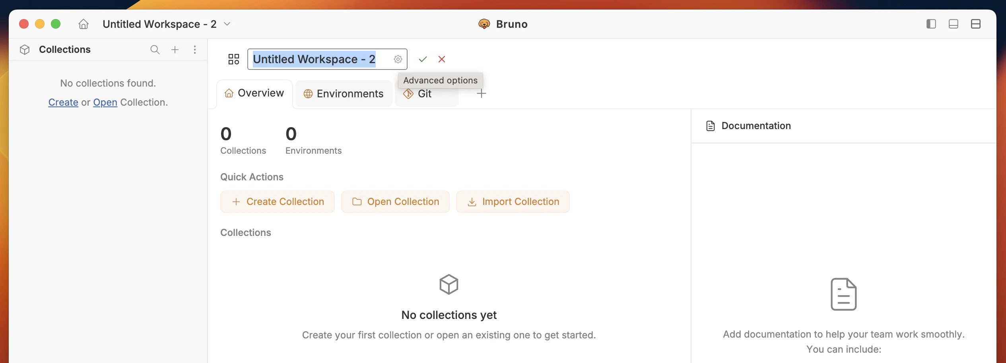Screen dimensions: 1006x363
Task: Open a new tab with the plus icon
Action: click(x=482, y=93)
